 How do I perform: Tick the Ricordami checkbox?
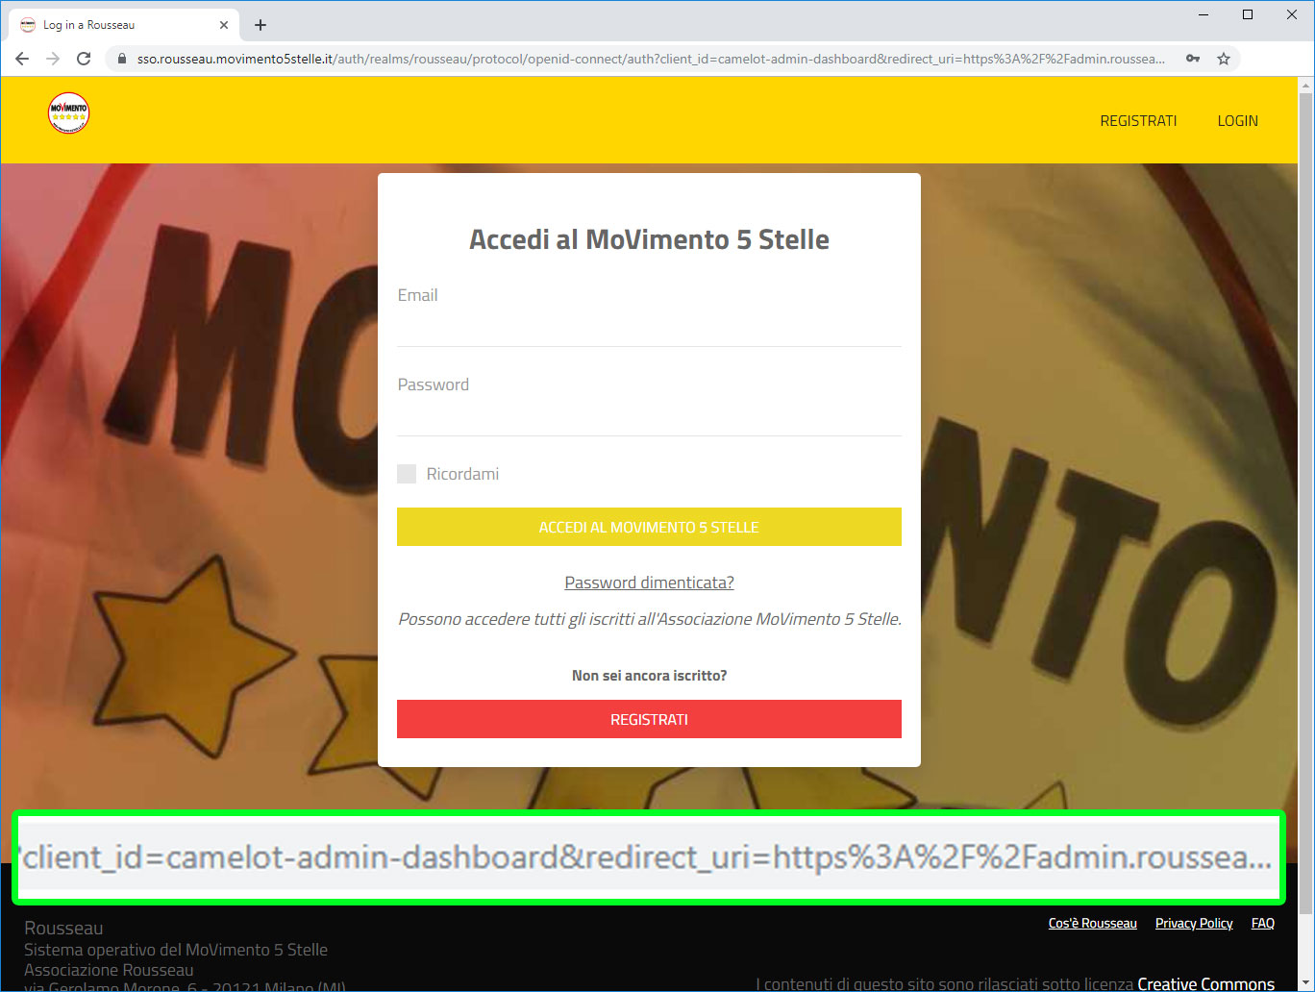point(407,474)
